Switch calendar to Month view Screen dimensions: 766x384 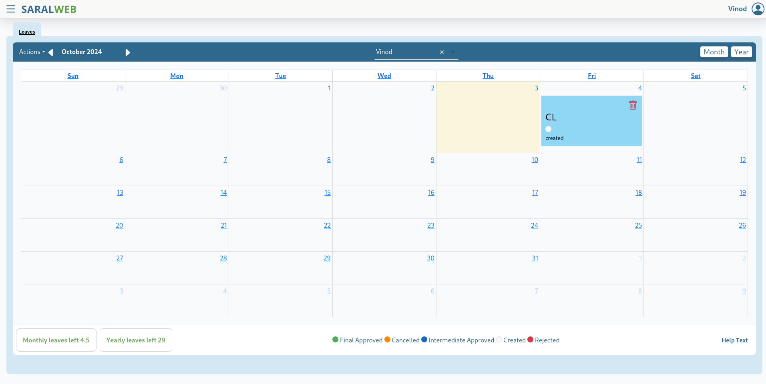pos(714,52)
